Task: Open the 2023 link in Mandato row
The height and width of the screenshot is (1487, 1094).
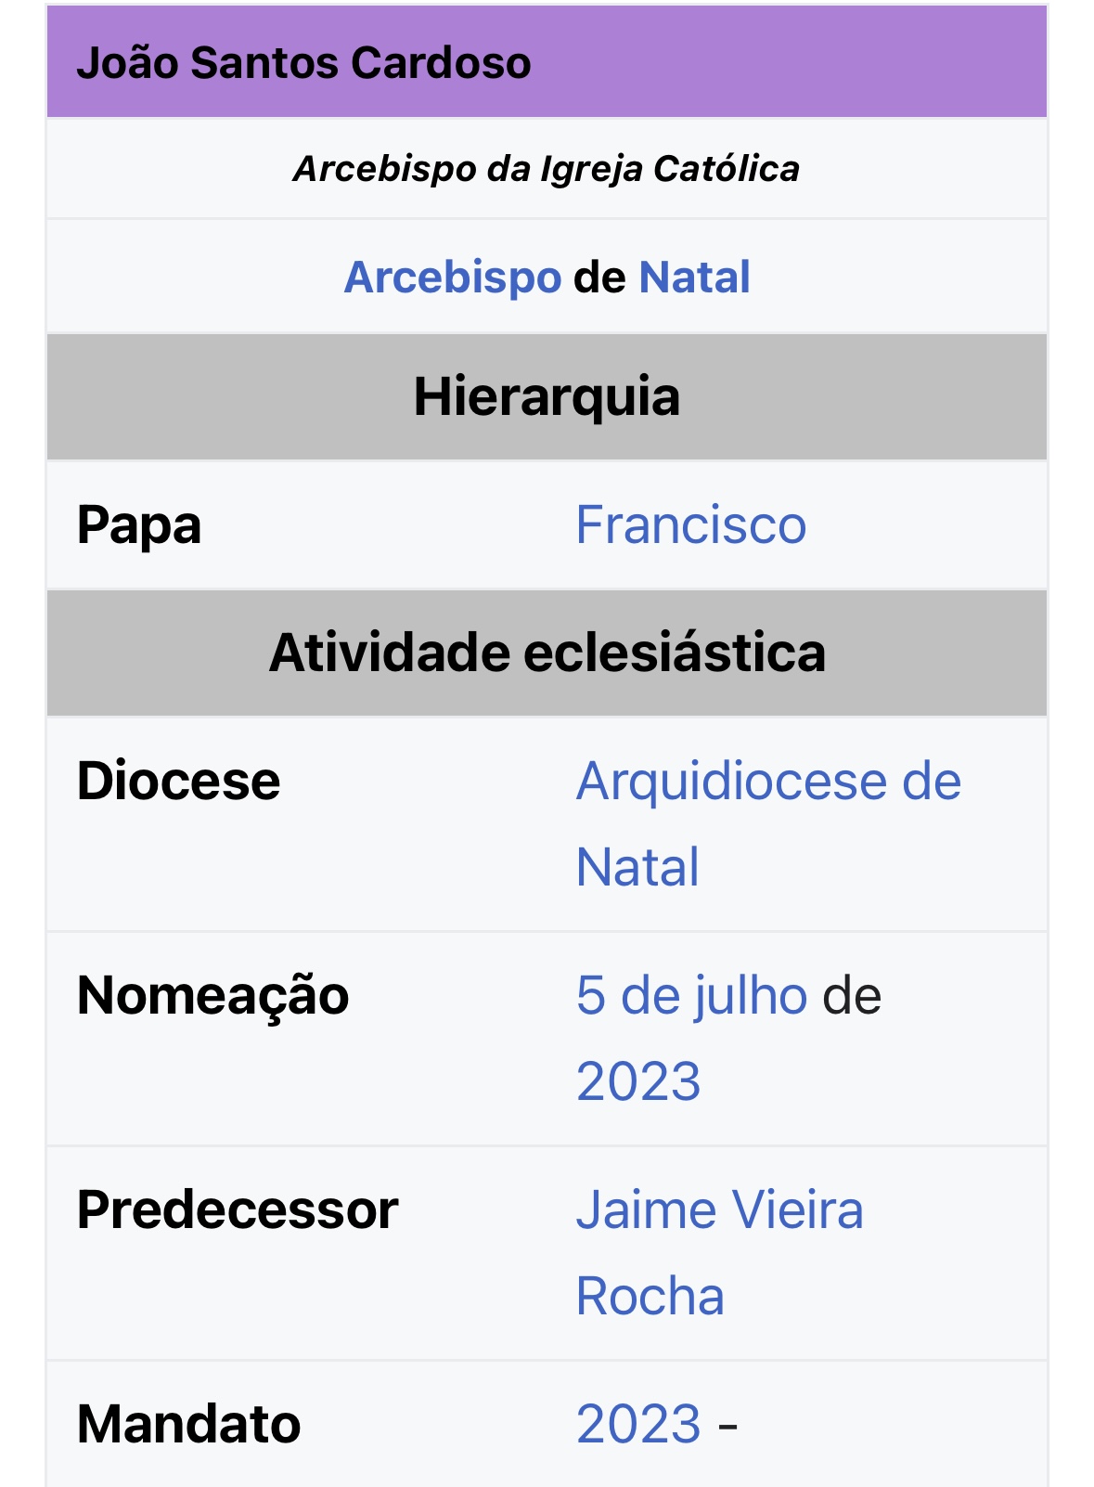Action: pyautogui.click(x=638, y=1424)
